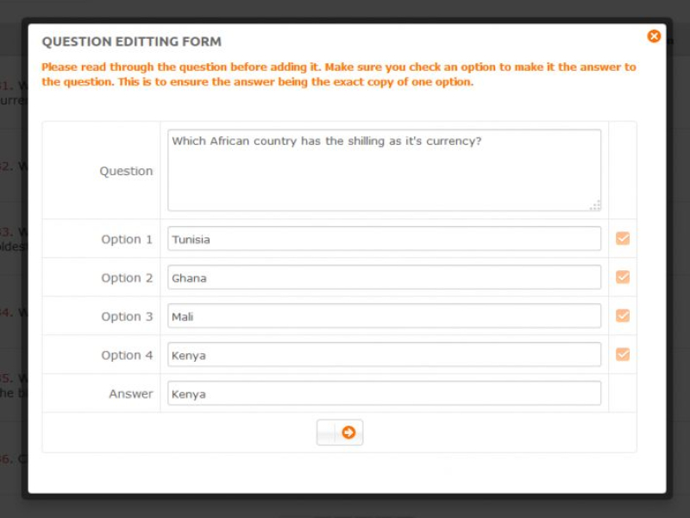Toggle the checkbox next to Tunisia
This screenshot has height=518, width=690.
[623, 238]
